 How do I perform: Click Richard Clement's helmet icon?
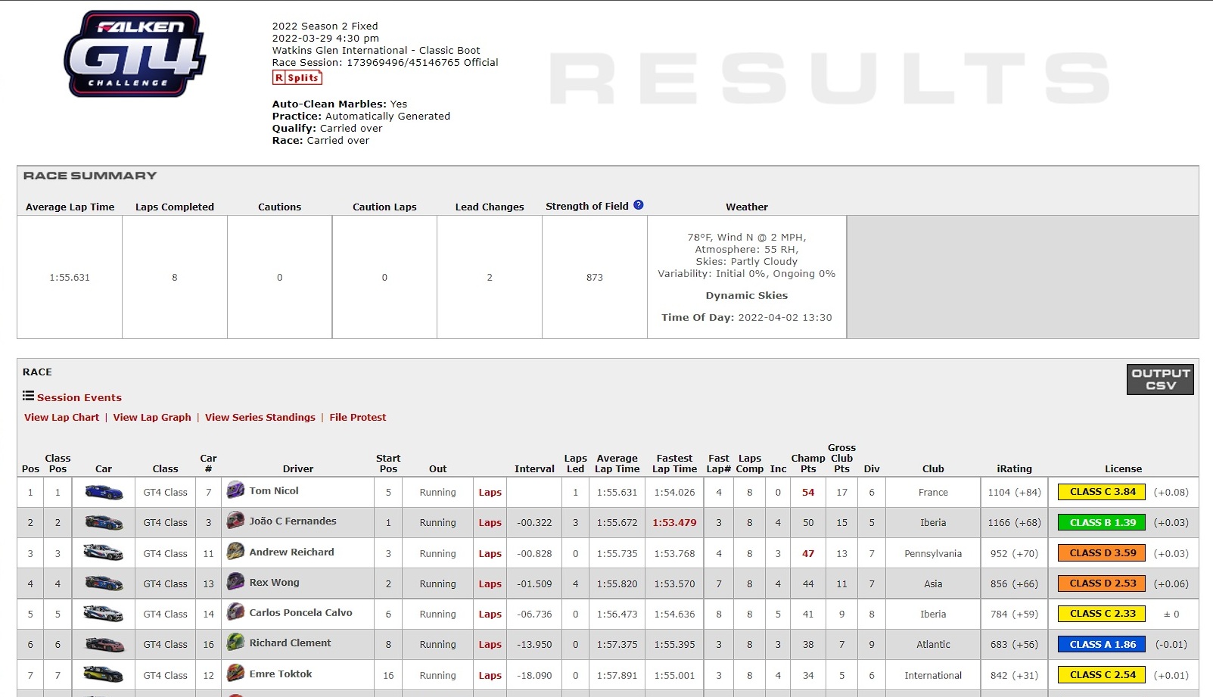(x=236, y=643)
